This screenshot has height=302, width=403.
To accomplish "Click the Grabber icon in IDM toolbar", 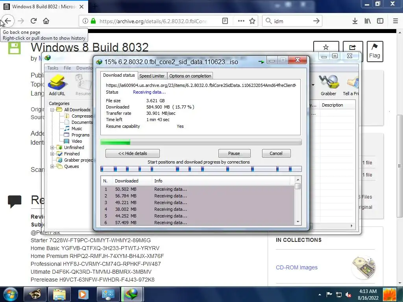I will click(329, 85).
